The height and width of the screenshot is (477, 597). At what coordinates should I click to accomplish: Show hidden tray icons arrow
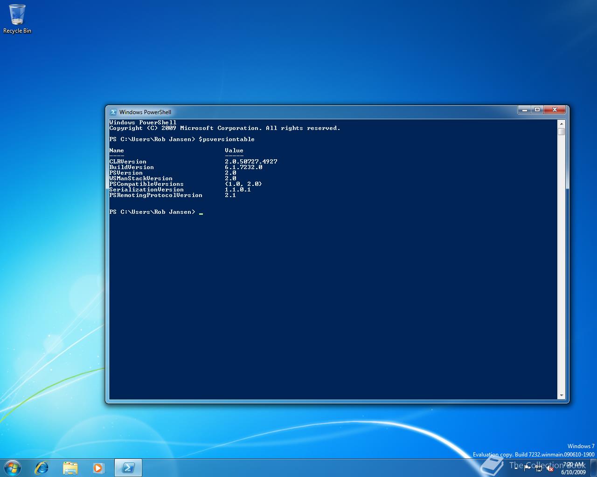click(x=516, y=468)
